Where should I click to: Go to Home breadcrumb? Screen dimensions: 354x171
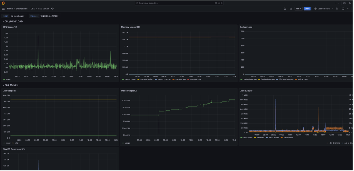point(10,9)
